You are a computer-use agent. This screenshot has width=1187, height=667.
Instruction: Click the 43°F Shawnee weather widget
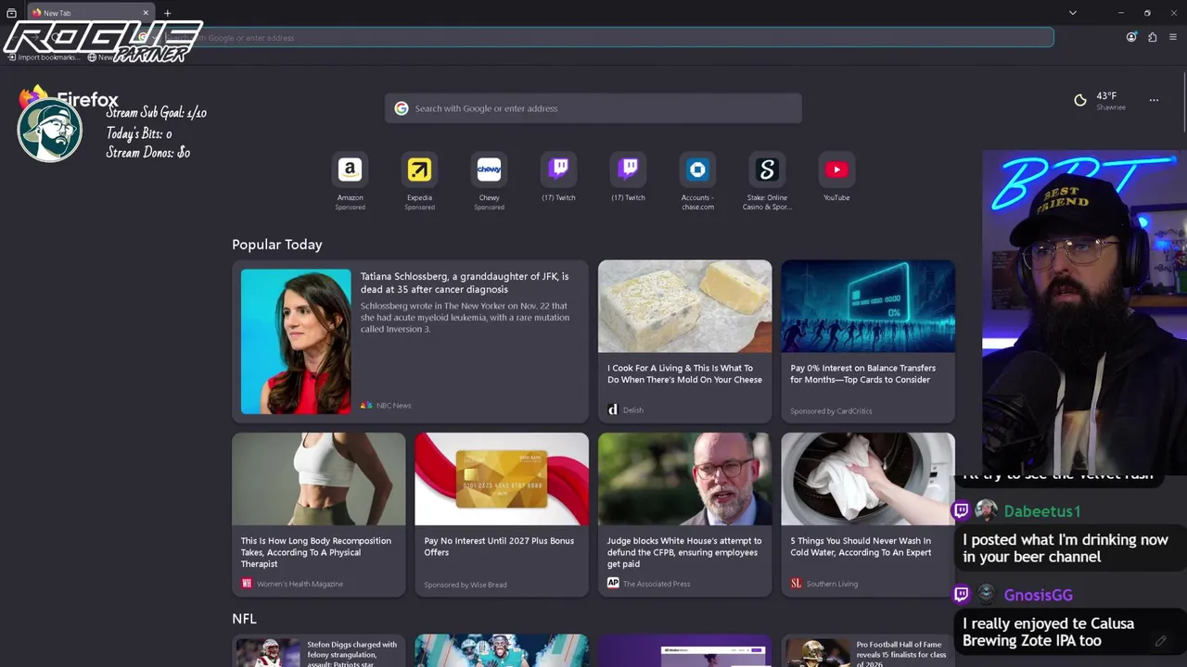tap(1100, 100)
